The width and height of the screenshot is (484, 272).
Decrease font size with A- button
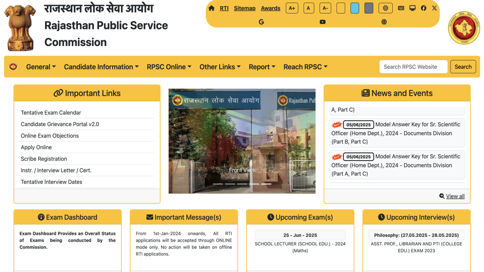click(325, 8)
